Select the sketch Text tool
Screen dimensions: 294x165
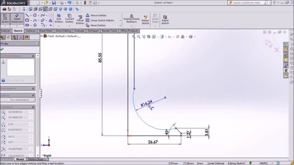coord(51,20)
